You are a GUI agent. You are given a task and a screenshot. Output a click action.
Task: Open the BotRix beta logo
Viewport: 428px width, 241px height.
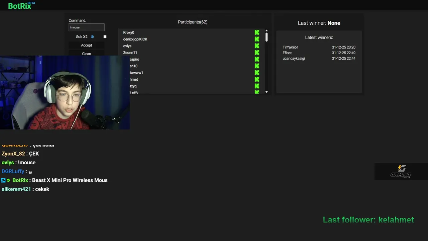tap(21, 5)
